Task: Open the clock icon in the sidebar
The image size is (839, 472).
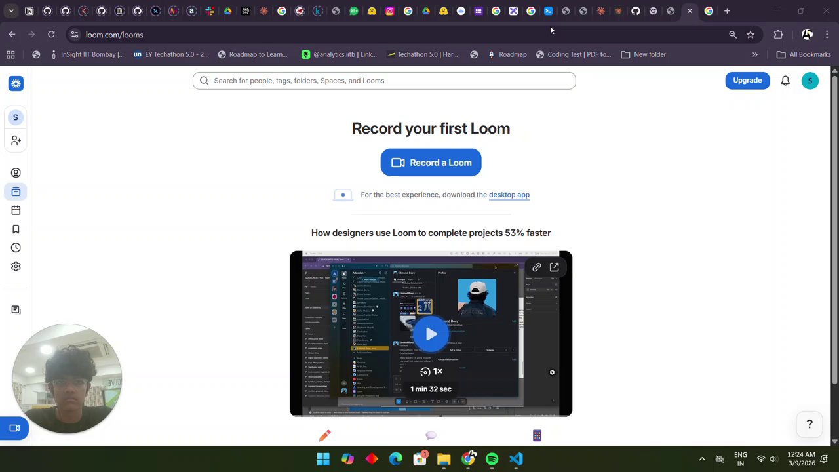Action: point(16,248)
